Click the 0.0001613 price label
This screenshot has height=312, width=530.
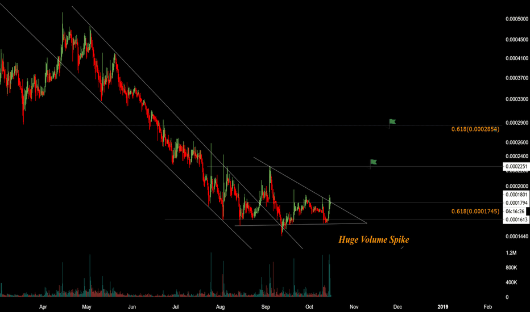(516, 220)
